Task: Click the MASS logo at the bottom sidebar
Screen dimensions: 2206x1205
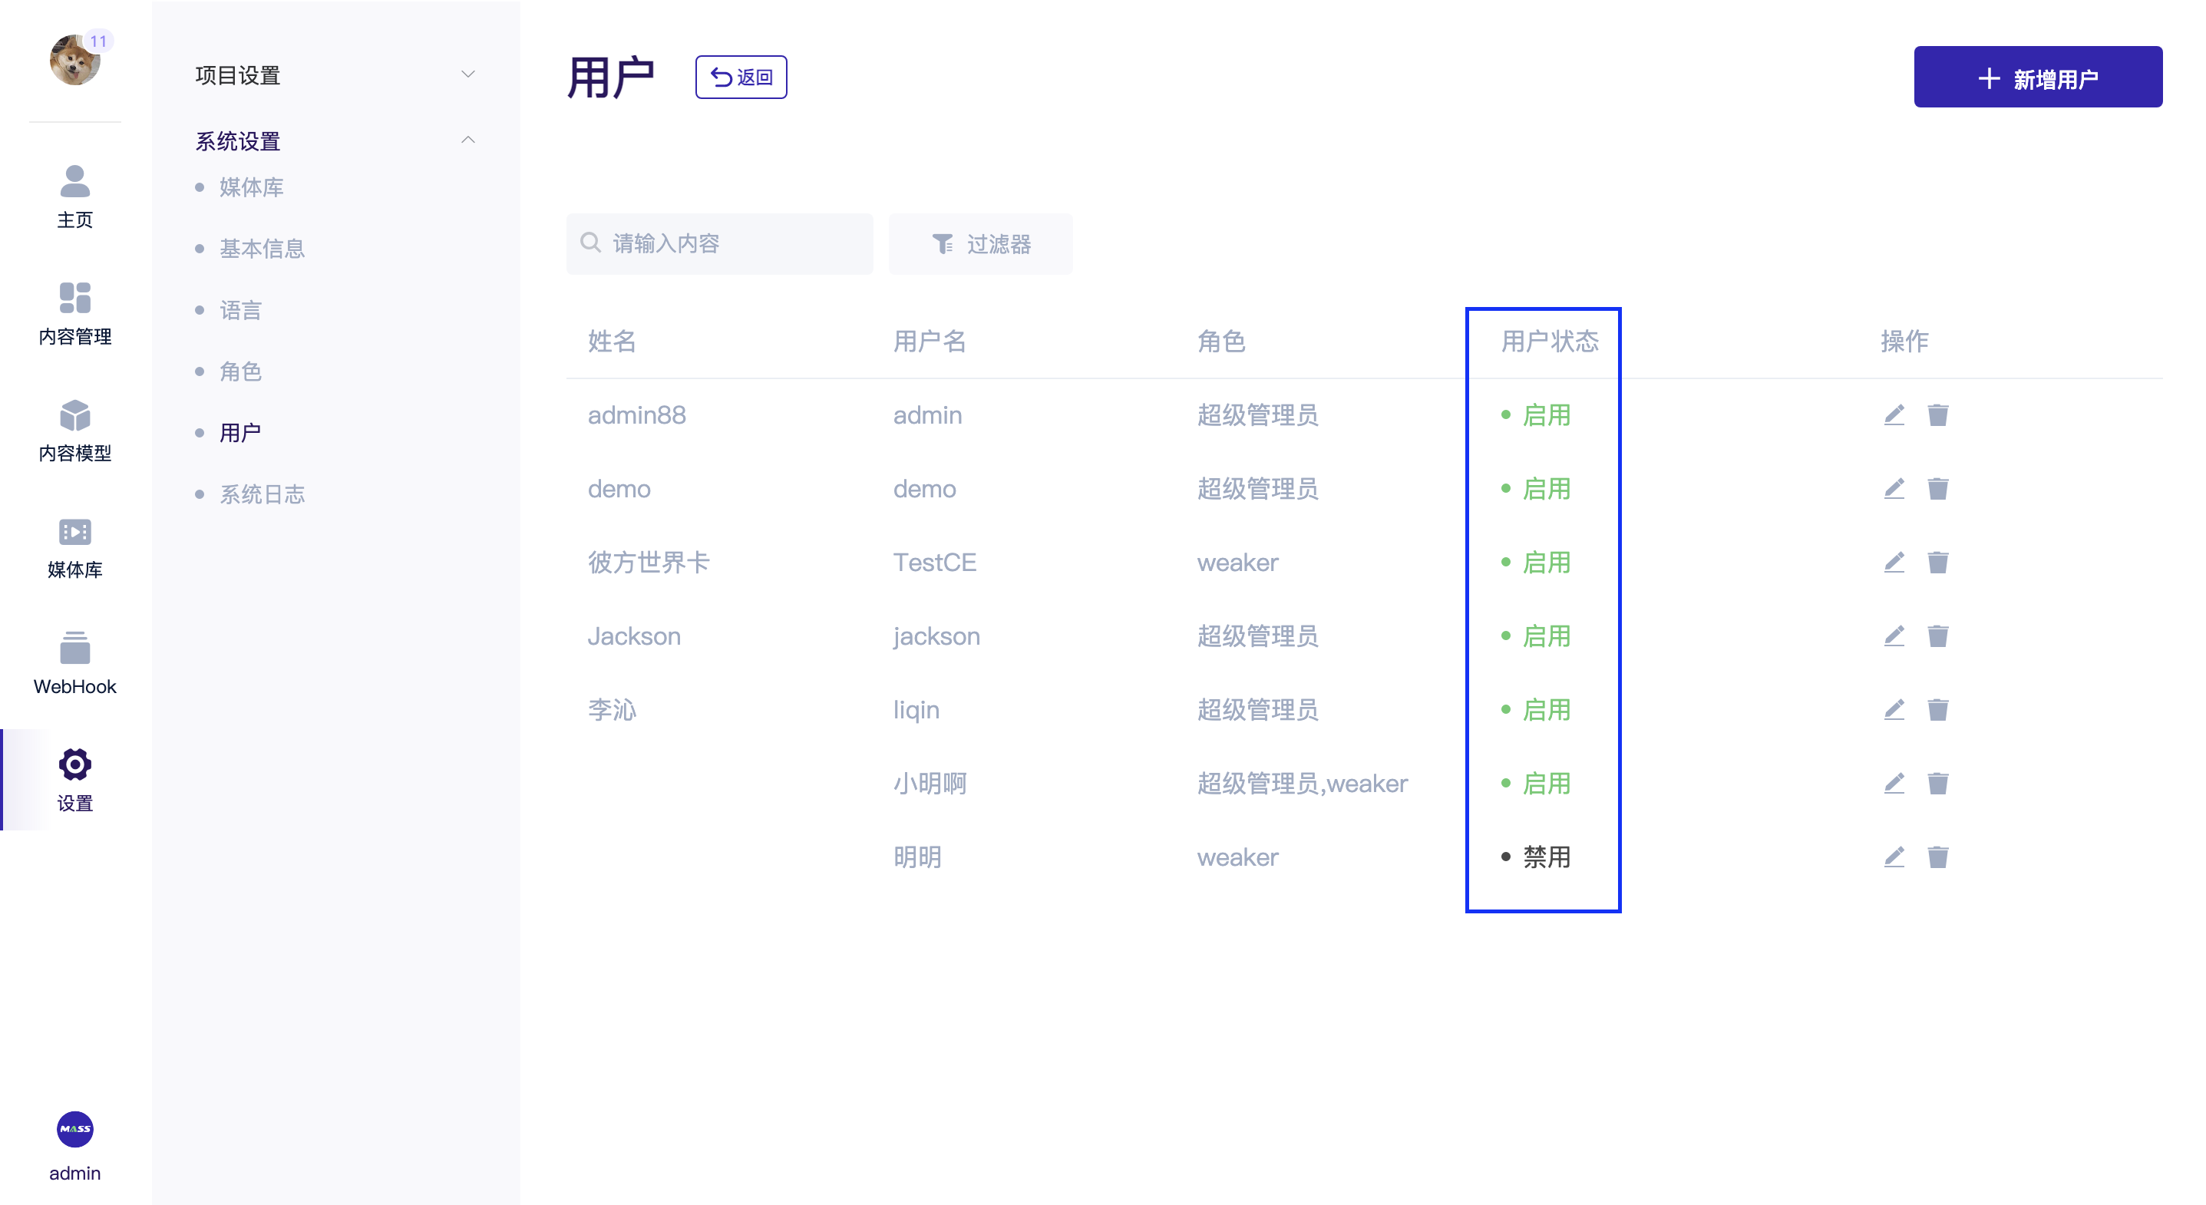Action: pos(74,1129)
